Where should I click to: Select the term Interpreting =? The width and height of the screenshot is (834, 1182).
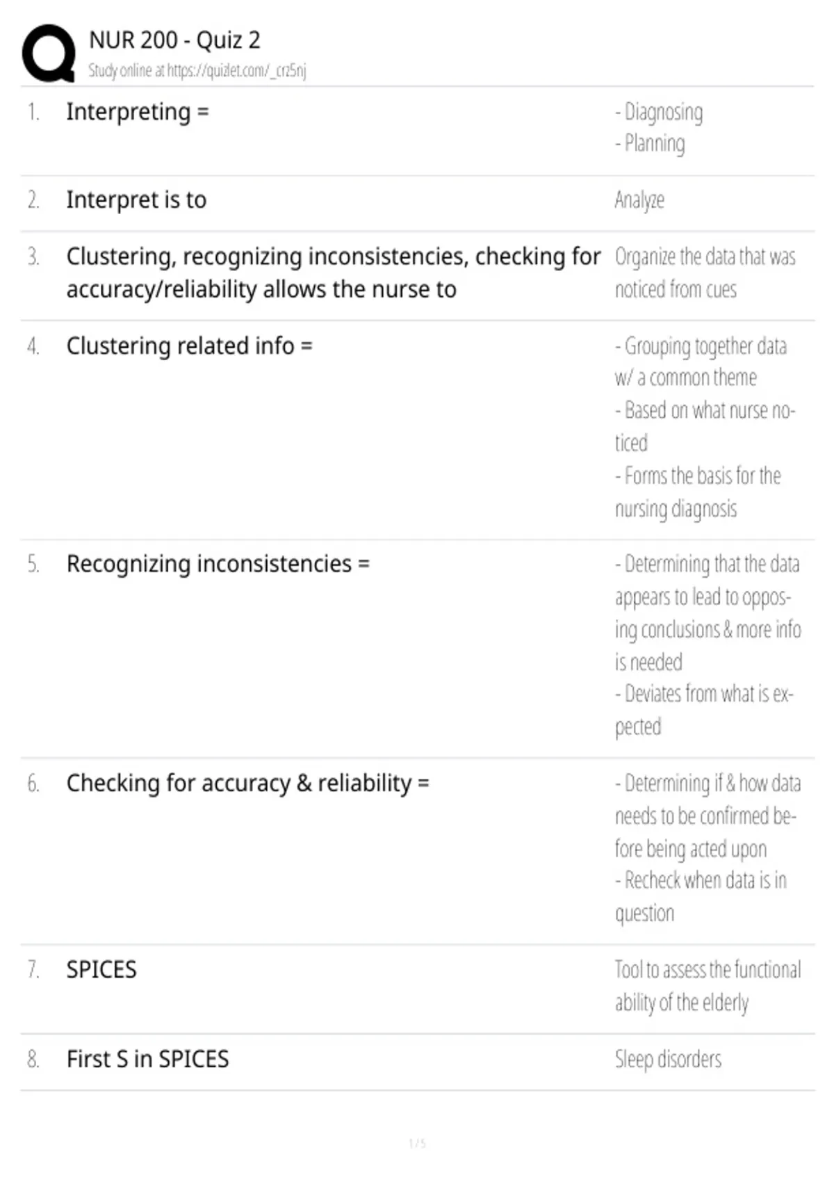coord(138,112)
